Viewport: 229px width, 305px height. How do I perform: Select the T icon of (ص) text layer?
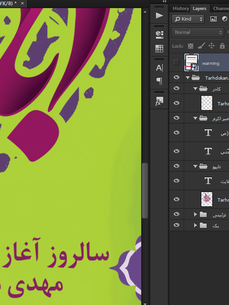coord(208,132)
